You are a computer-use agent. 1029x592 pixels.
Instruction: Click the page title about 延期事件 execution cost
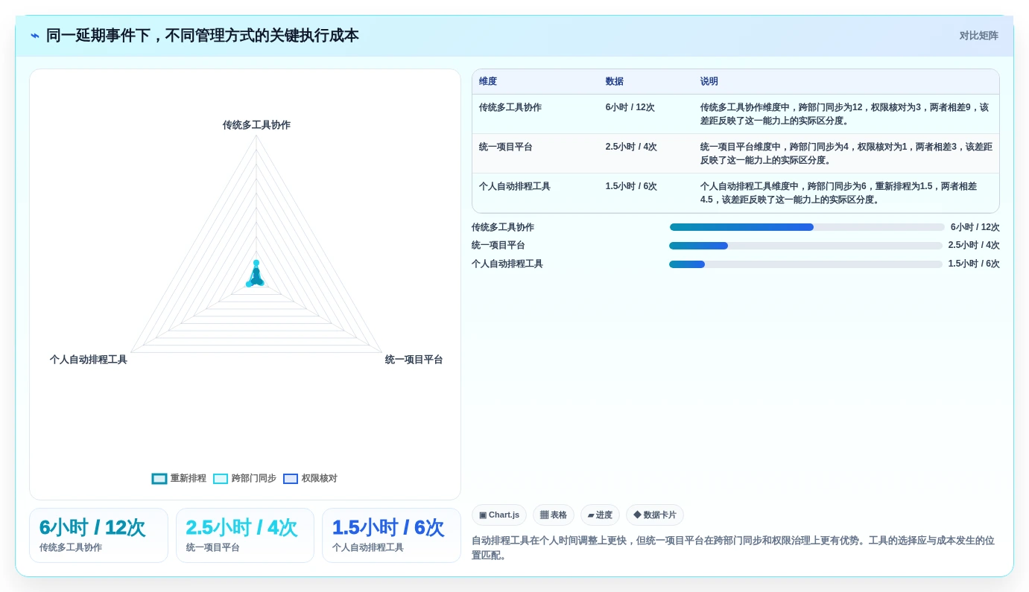[203, 36]
